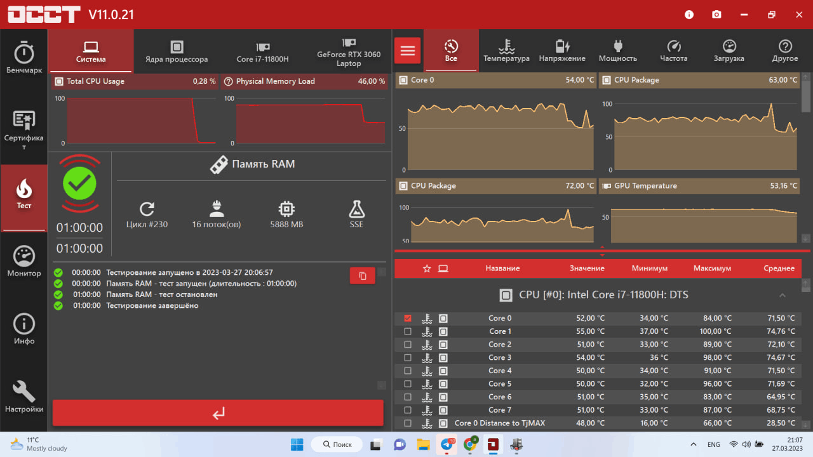Open the Частота sensor tab

click(x=674, y=51)
